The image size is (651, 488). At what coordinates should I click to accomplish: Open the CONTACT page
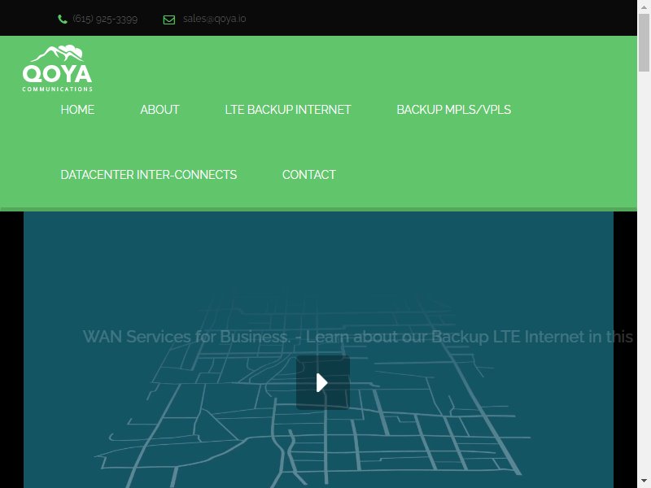309,175
